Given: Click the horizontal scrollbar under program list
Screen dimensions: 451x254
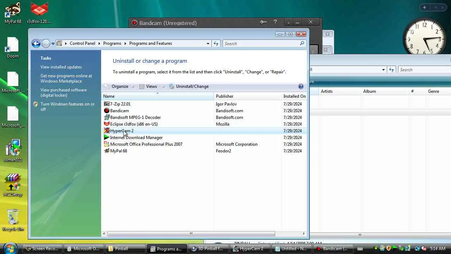Looking at the screenshot, I should [191, 234].
